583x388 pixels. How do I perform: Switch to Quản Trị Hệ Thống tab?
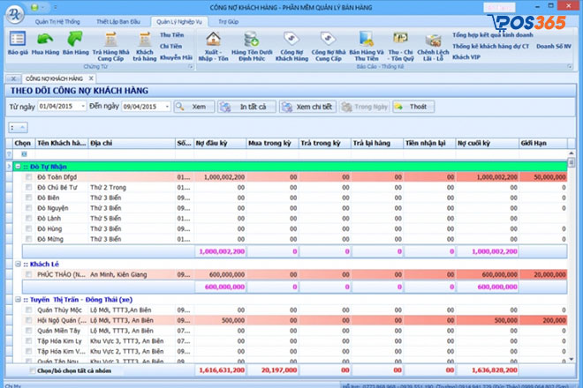[x=57, y=19]
